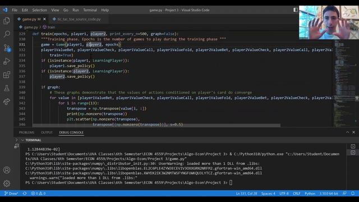
Task: Collapse the TERMINAL section chevron
Action: [22, 140]
